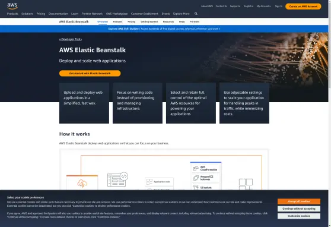Click Customize cookies button
This screenshot has width=331, height=227.
pyautogui.click(x=299, y=216)
